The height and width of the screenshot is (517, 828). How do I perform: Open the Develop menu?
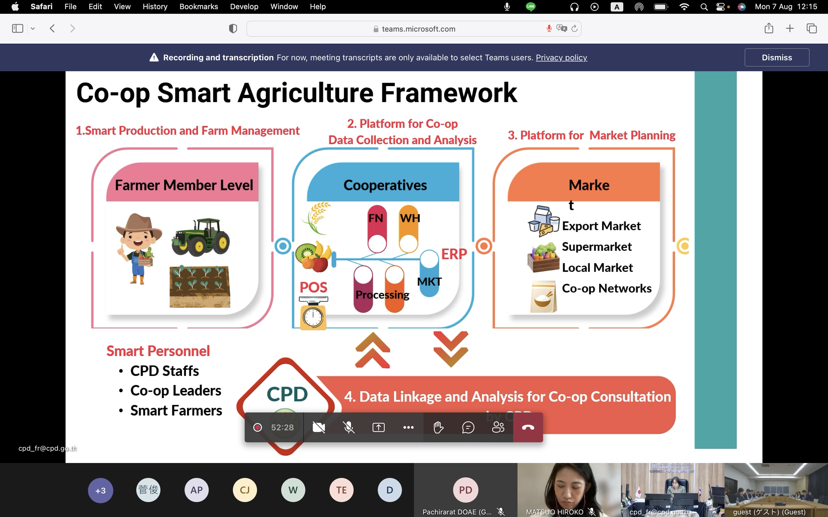[244, 7]
